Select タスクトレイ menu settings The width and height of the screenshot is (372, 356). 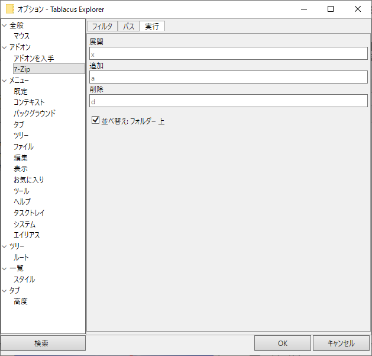pos(29,213)
